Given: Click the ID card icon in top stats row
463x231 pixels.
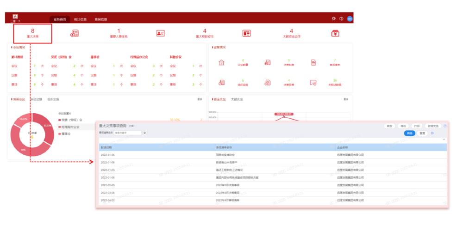Looking at the screenshot, I should (x=161, y=33).
